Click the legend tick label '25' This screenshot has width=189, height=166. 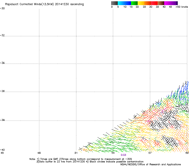(x=144, y=7)
